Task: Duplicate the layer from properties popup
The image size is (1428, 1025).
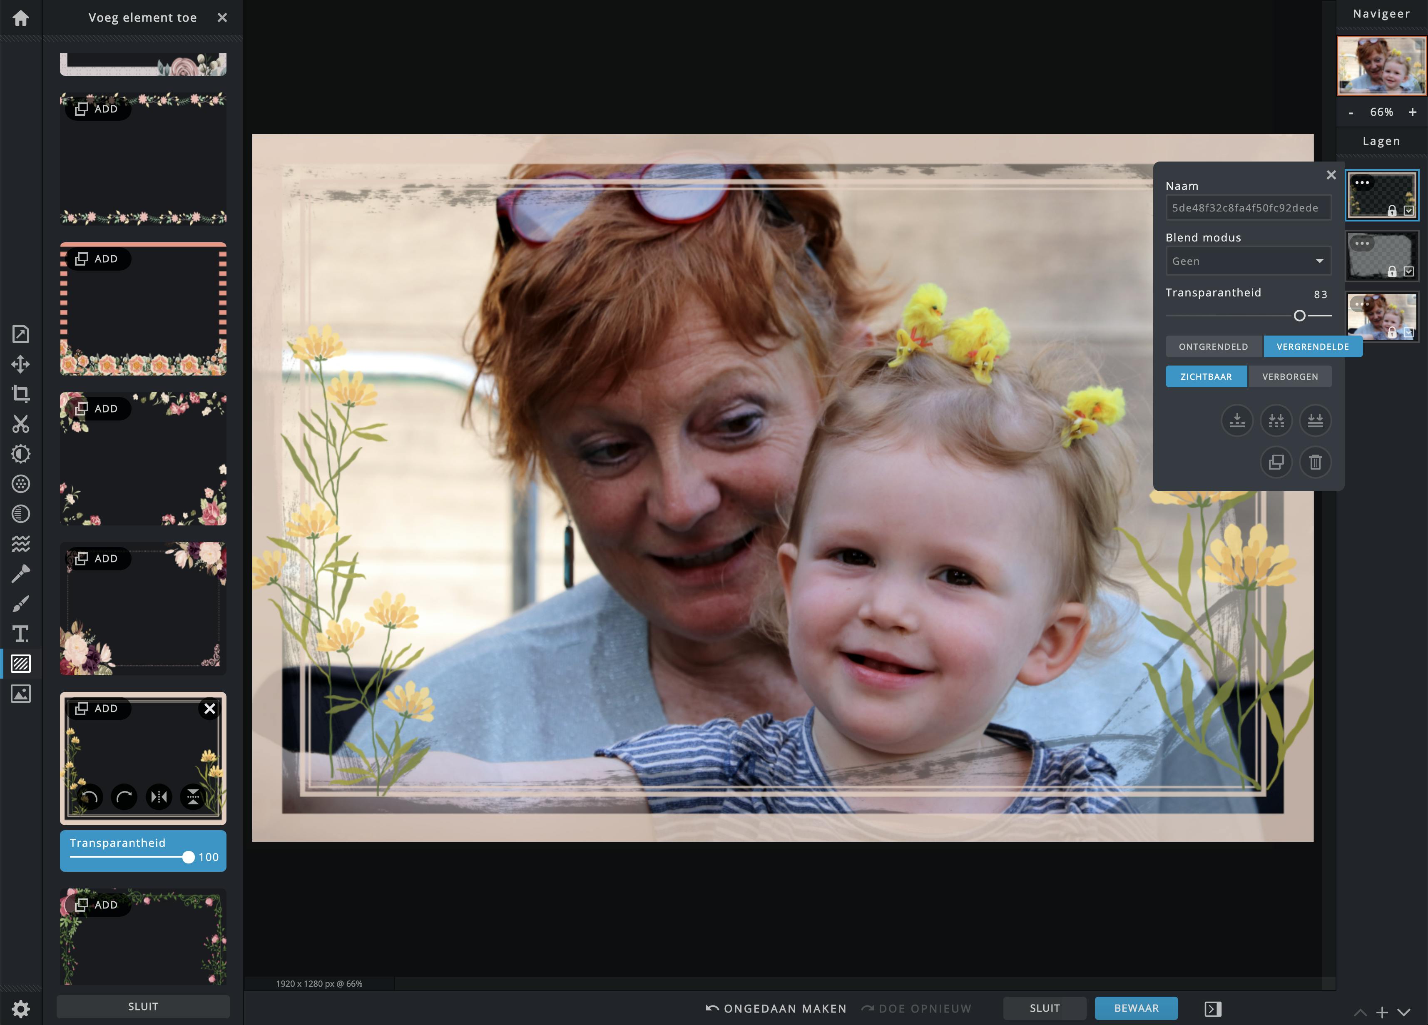Action: click(x=1276, y=462)
